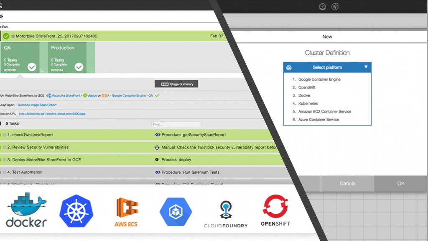Open the Google Container Engine - QA environment link
This screenshot has width=428, height=241.
(x=130, y=96)
